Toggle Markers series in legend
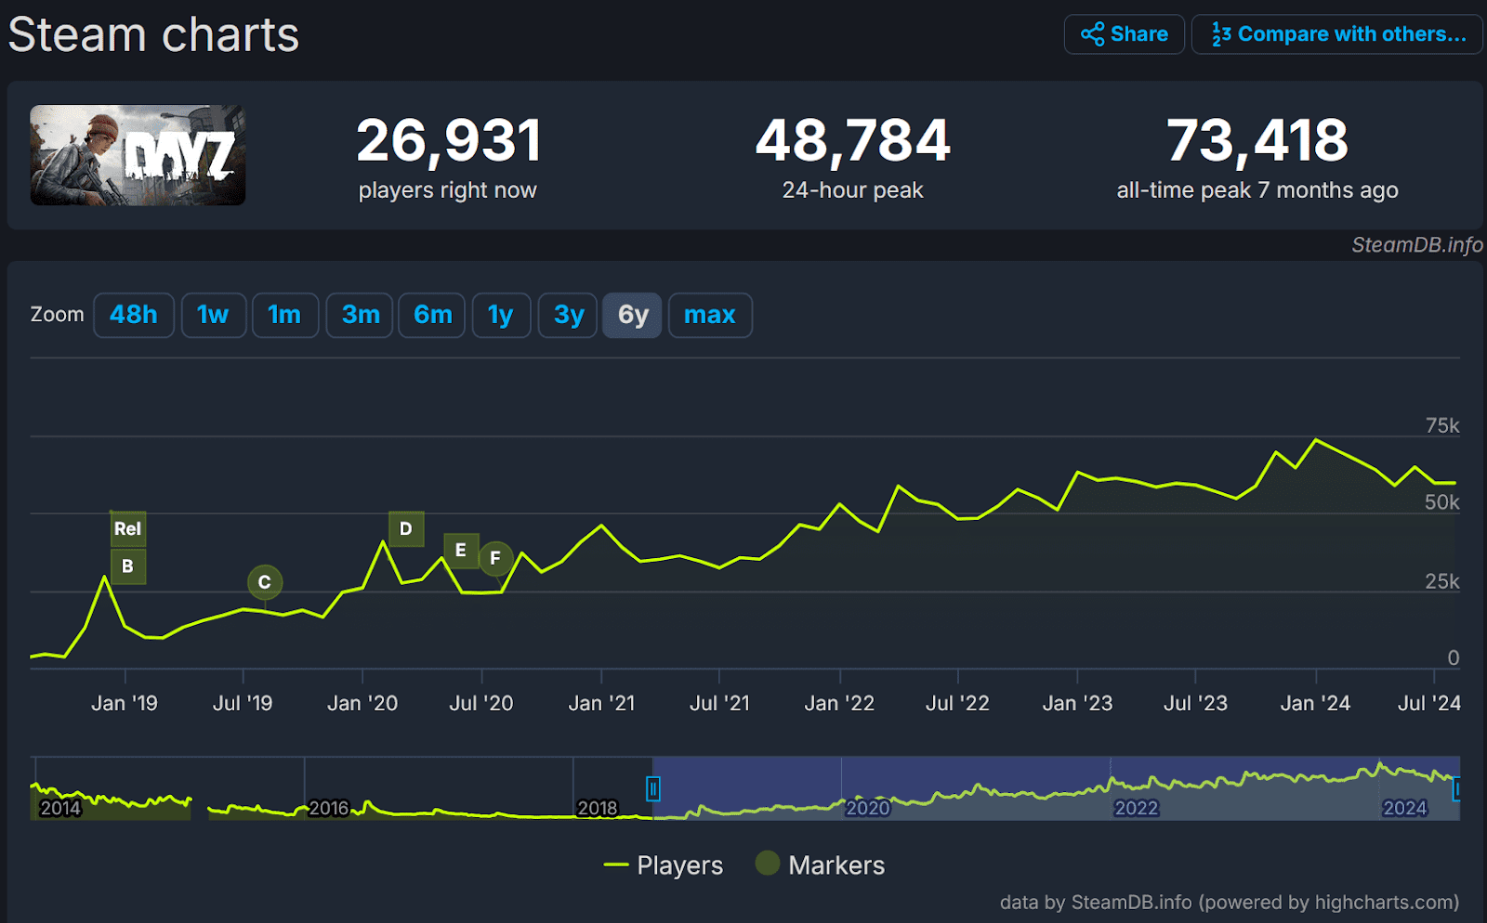The image size is (1487, 923). click(x=820, y=865)
